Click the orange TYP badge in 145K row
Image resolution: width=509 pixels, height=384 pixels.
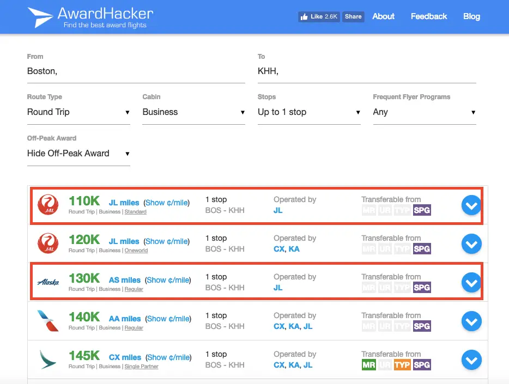pyautogui.click(x=402, y=364)
